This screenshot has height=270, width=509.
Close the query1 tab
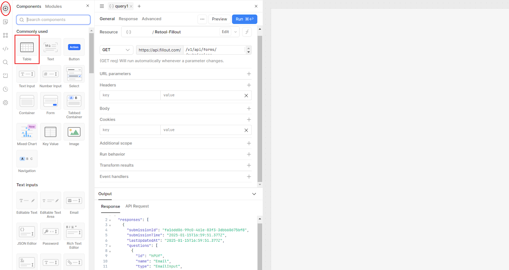(x=131, y=6)
